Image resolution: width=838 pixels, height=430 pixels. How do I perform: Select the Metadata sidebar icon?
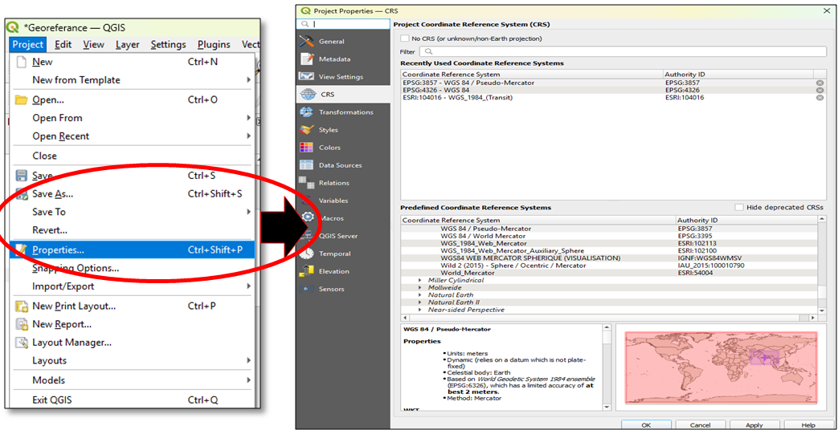(306, 59)
